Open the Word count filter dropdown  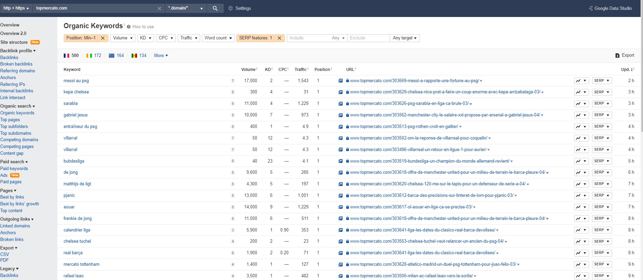point(218,38)
